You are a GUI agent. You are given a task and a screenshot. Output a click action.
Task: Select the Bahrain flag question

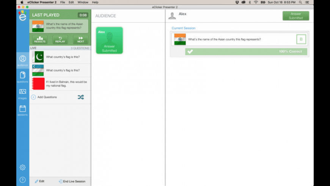(60, 84)
